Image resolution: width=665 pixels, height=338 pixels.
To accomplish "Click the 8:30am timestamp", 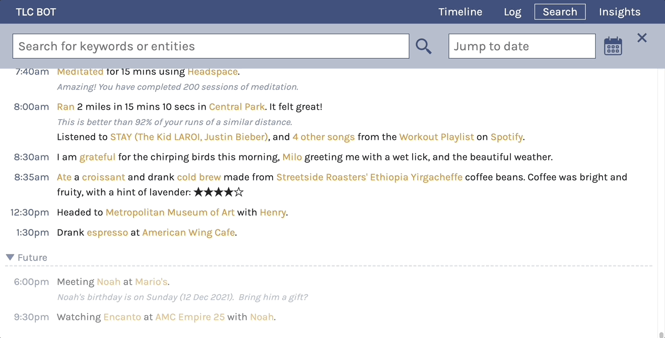I will pos(31,157).
